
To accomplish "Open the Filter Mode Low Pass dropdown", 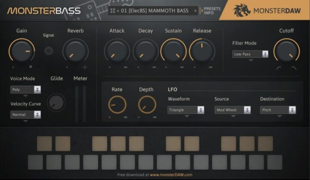I will coord(250,54).
